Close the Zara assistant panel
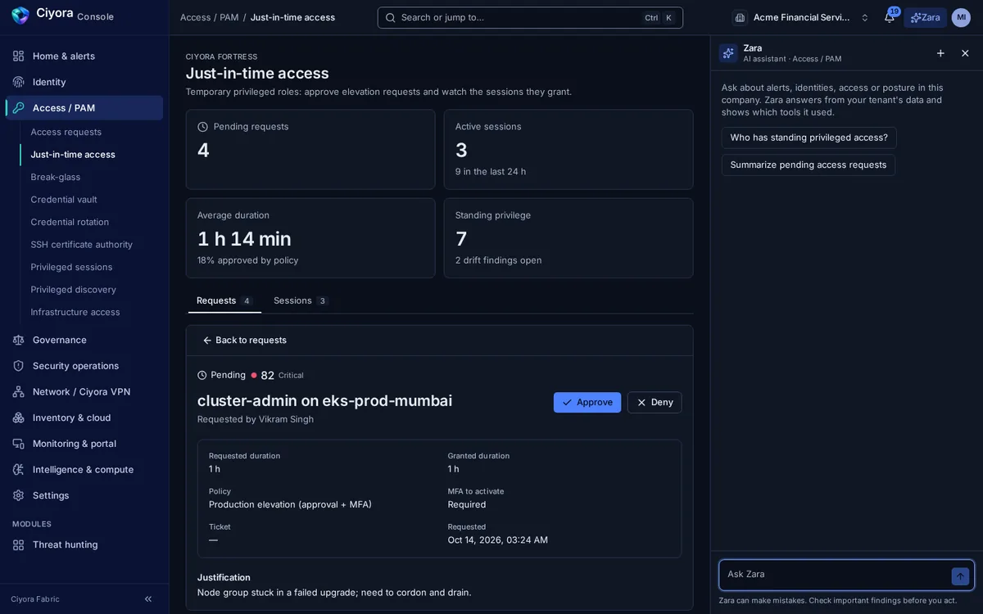 click(965, 53)
